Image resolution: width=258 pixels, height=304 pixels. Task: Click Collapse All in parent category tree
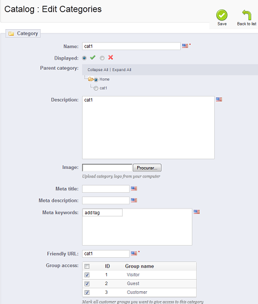pos(98,70)
